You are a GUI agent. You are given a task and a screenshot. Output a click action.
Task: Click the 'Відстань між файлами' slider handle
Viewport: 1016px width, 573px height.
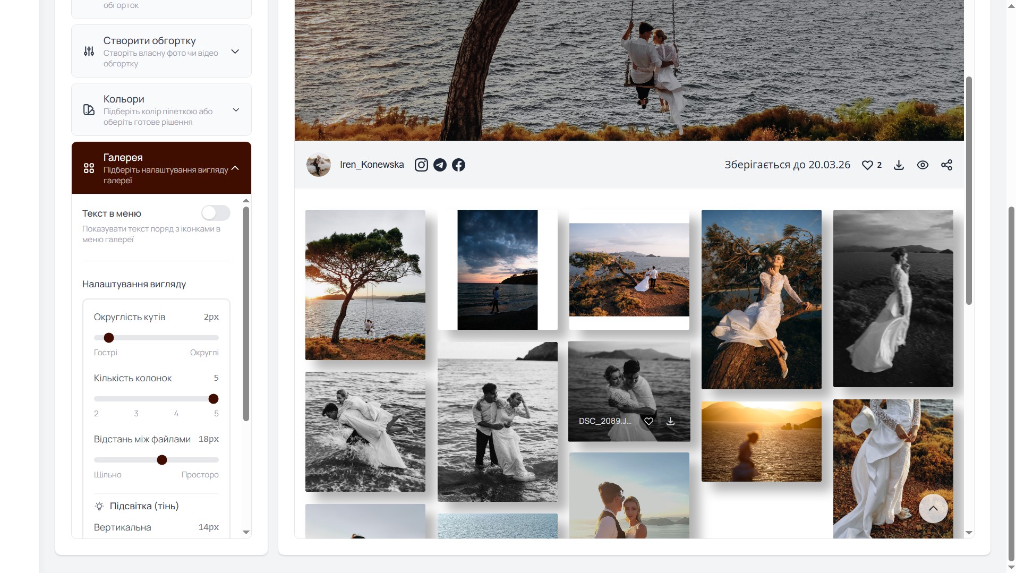click(x=162, y=460)
